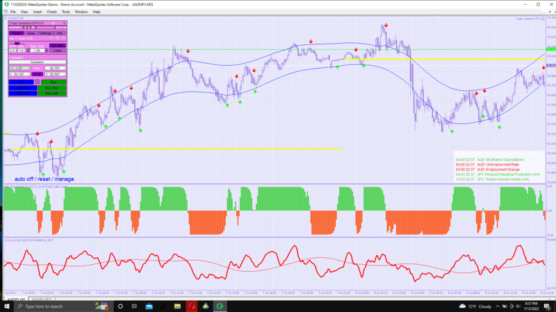
Task: Click the taskbar search box
Action: [x=63, y=306]
